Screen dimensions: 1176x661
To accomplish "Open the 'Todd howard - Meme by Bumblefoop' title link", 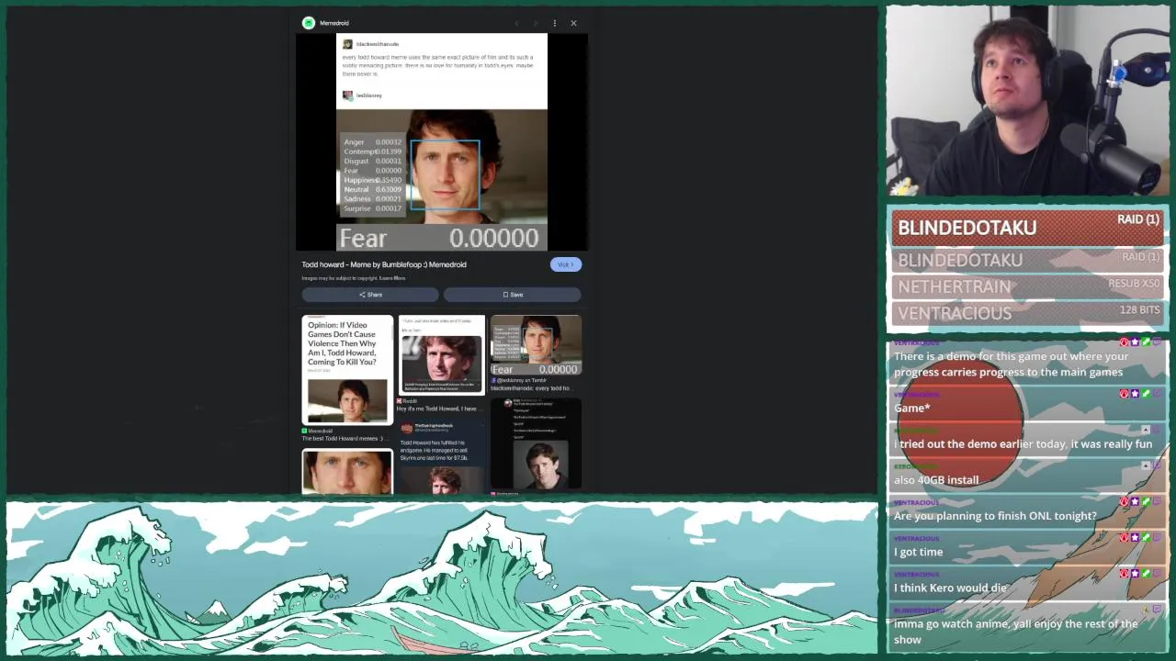I will coord(384,264).
